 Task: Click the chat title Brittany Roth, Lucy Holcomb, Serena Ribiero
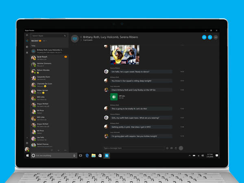tap(111, 37)
